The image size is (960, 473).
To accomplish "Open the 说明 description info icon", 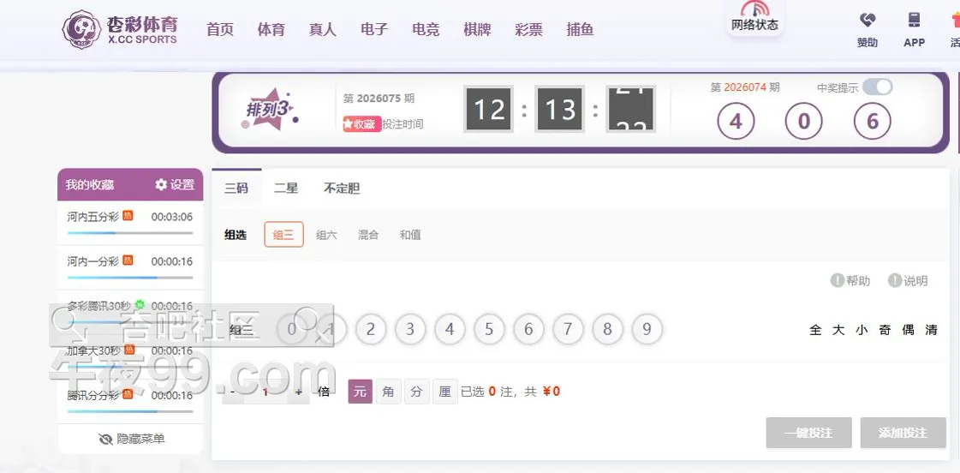I will [895, 281].
